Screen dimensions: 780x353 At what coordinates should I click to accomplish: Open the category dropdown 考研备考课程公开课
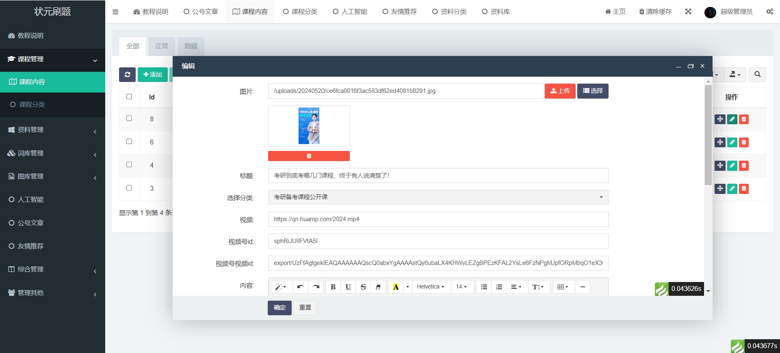point(438,197)
